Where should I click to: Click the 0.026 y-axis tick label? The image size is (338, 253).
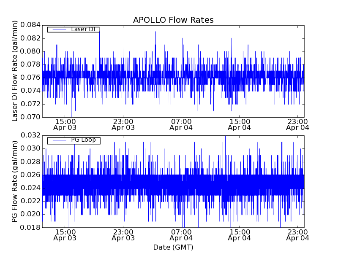click(x=30, y=175)
